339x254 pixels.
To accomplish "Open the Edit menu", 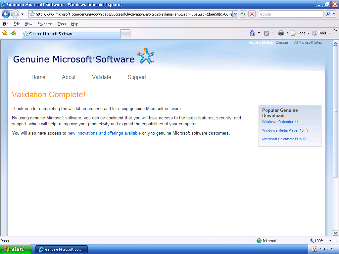I will point(17,24).
